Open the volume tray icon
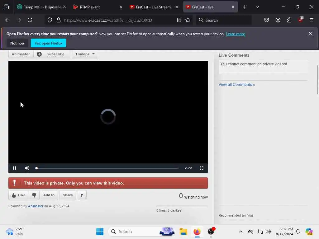The width and height of the screenshot is (319, 239). 268,232
